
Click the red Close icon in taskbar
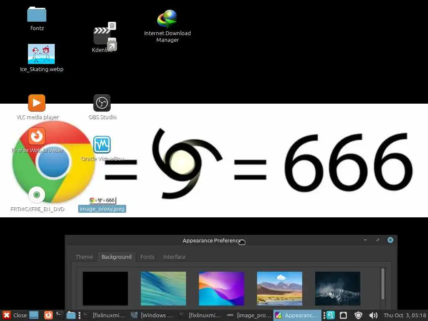pyautogui.click(x=7, y=315)
